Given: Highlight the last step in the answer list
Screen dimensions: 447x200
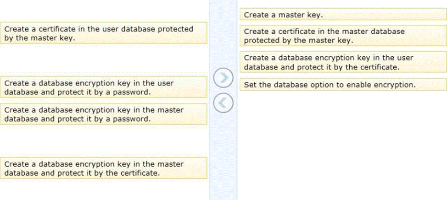Looking at the screenshot, I should tap(342, 85).
